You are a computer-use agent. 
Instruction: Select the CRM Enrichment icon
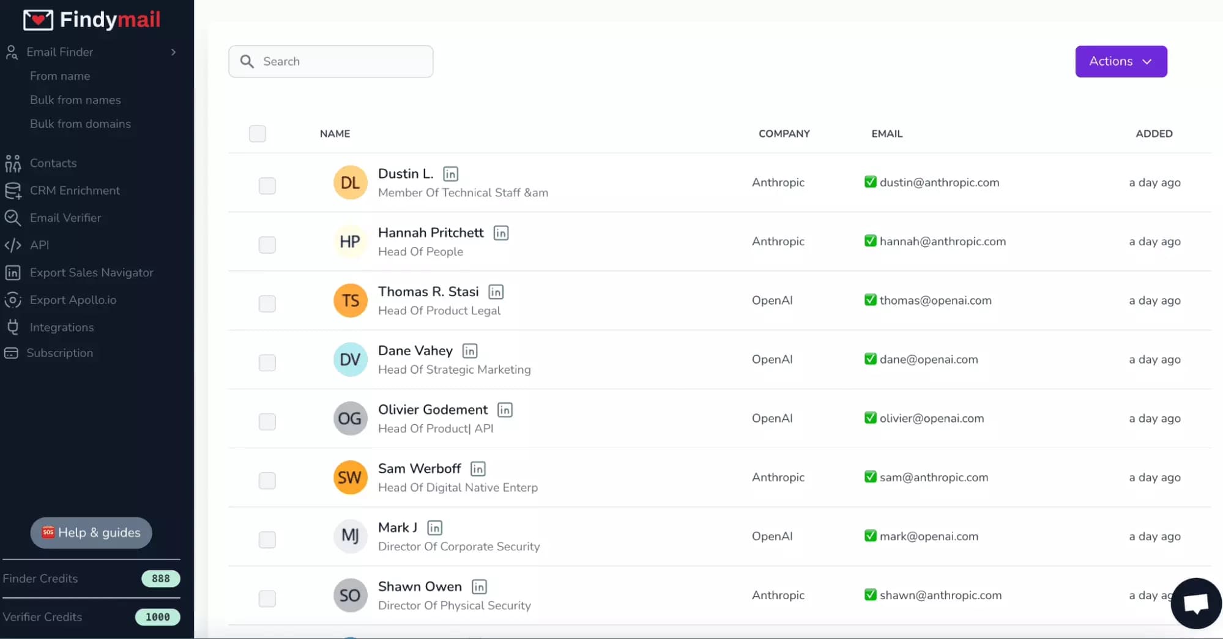[13, 190]
